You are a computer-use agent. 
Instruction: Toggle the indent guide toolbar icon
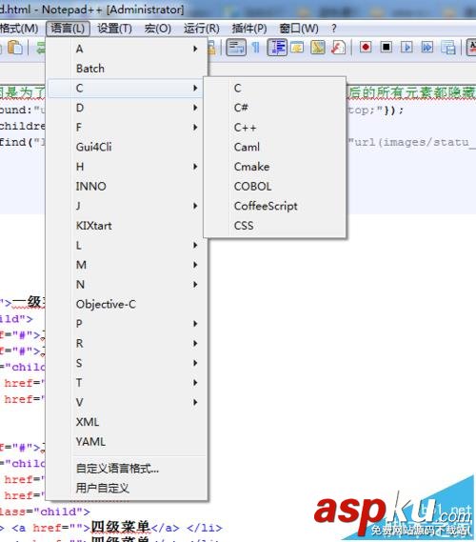277,48
